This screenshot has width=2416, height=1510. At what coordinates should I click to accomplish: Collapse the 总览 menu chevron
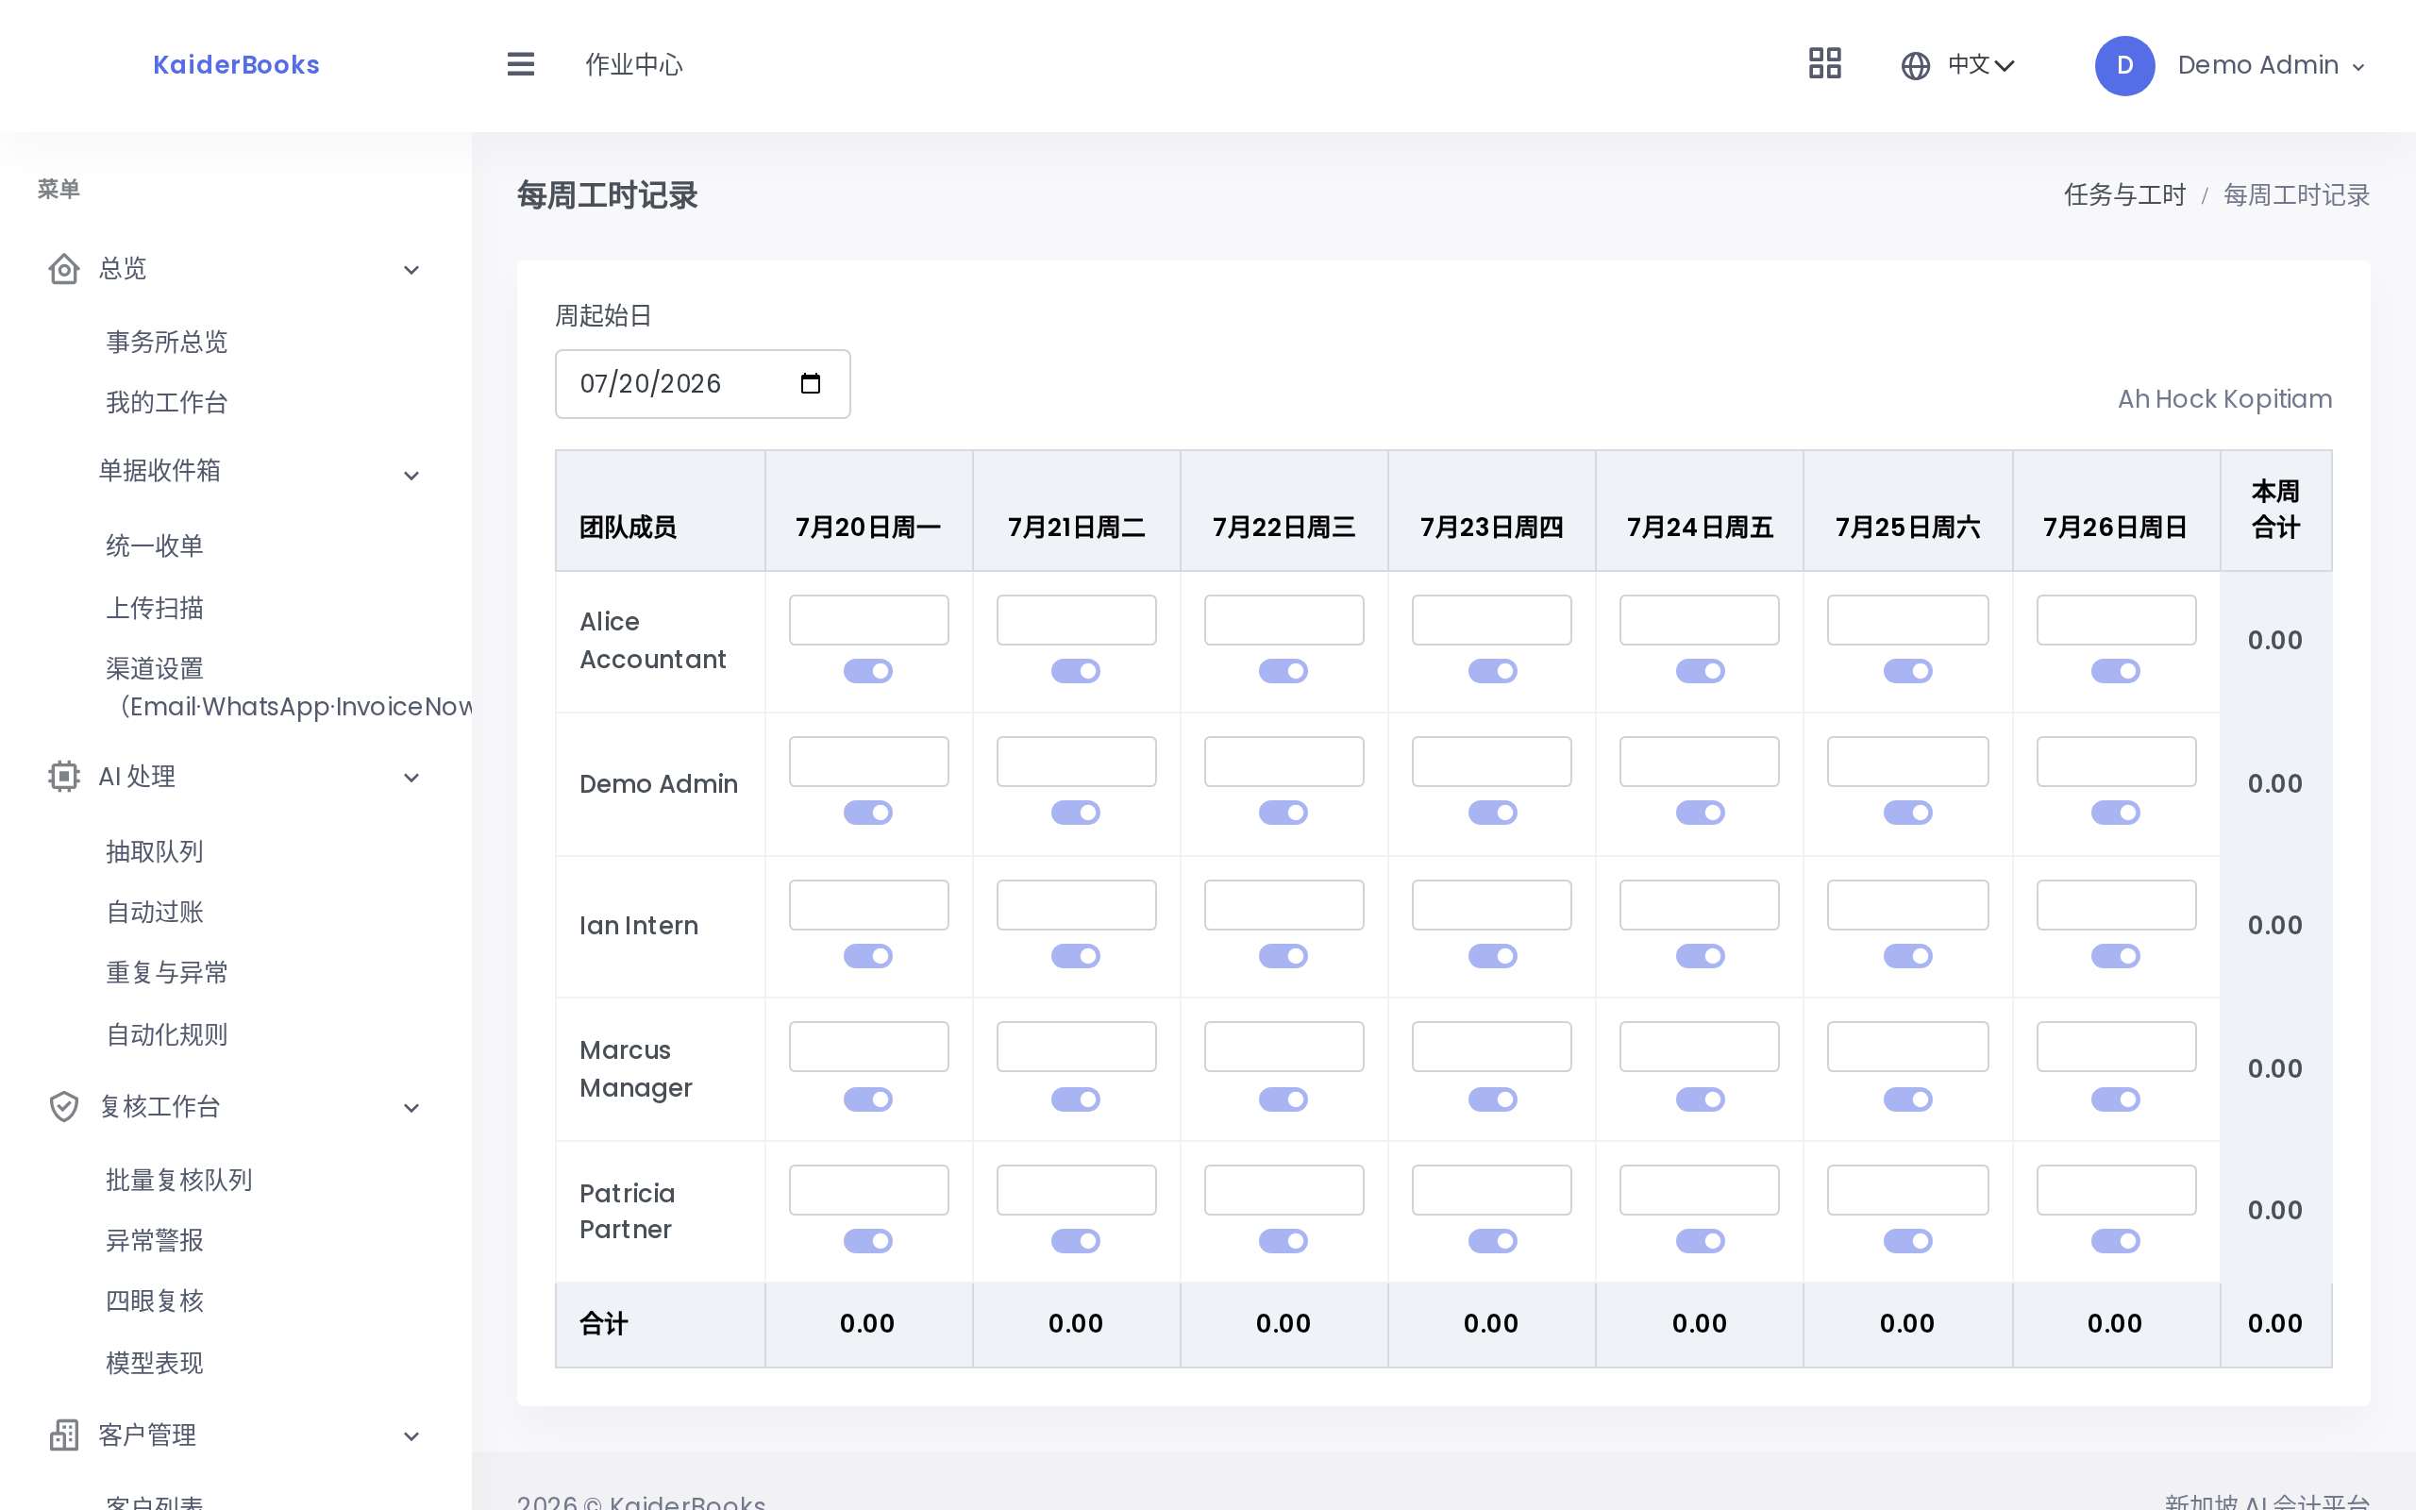tap(411, 270)
